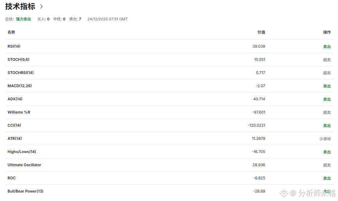Image resolution: width=338 pixels, height=201 pixels.
Task: Select the ATR(14) indicator row
Action: (169, 138)
